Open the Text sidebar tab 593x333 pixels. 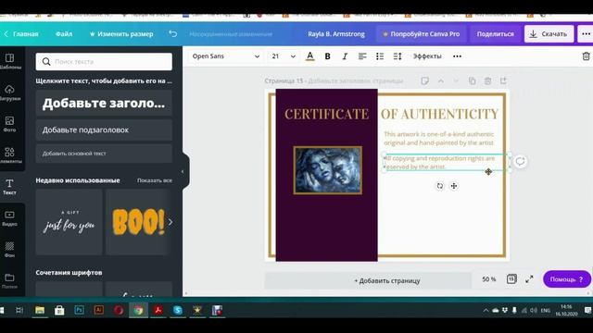[x=10, y=187]
